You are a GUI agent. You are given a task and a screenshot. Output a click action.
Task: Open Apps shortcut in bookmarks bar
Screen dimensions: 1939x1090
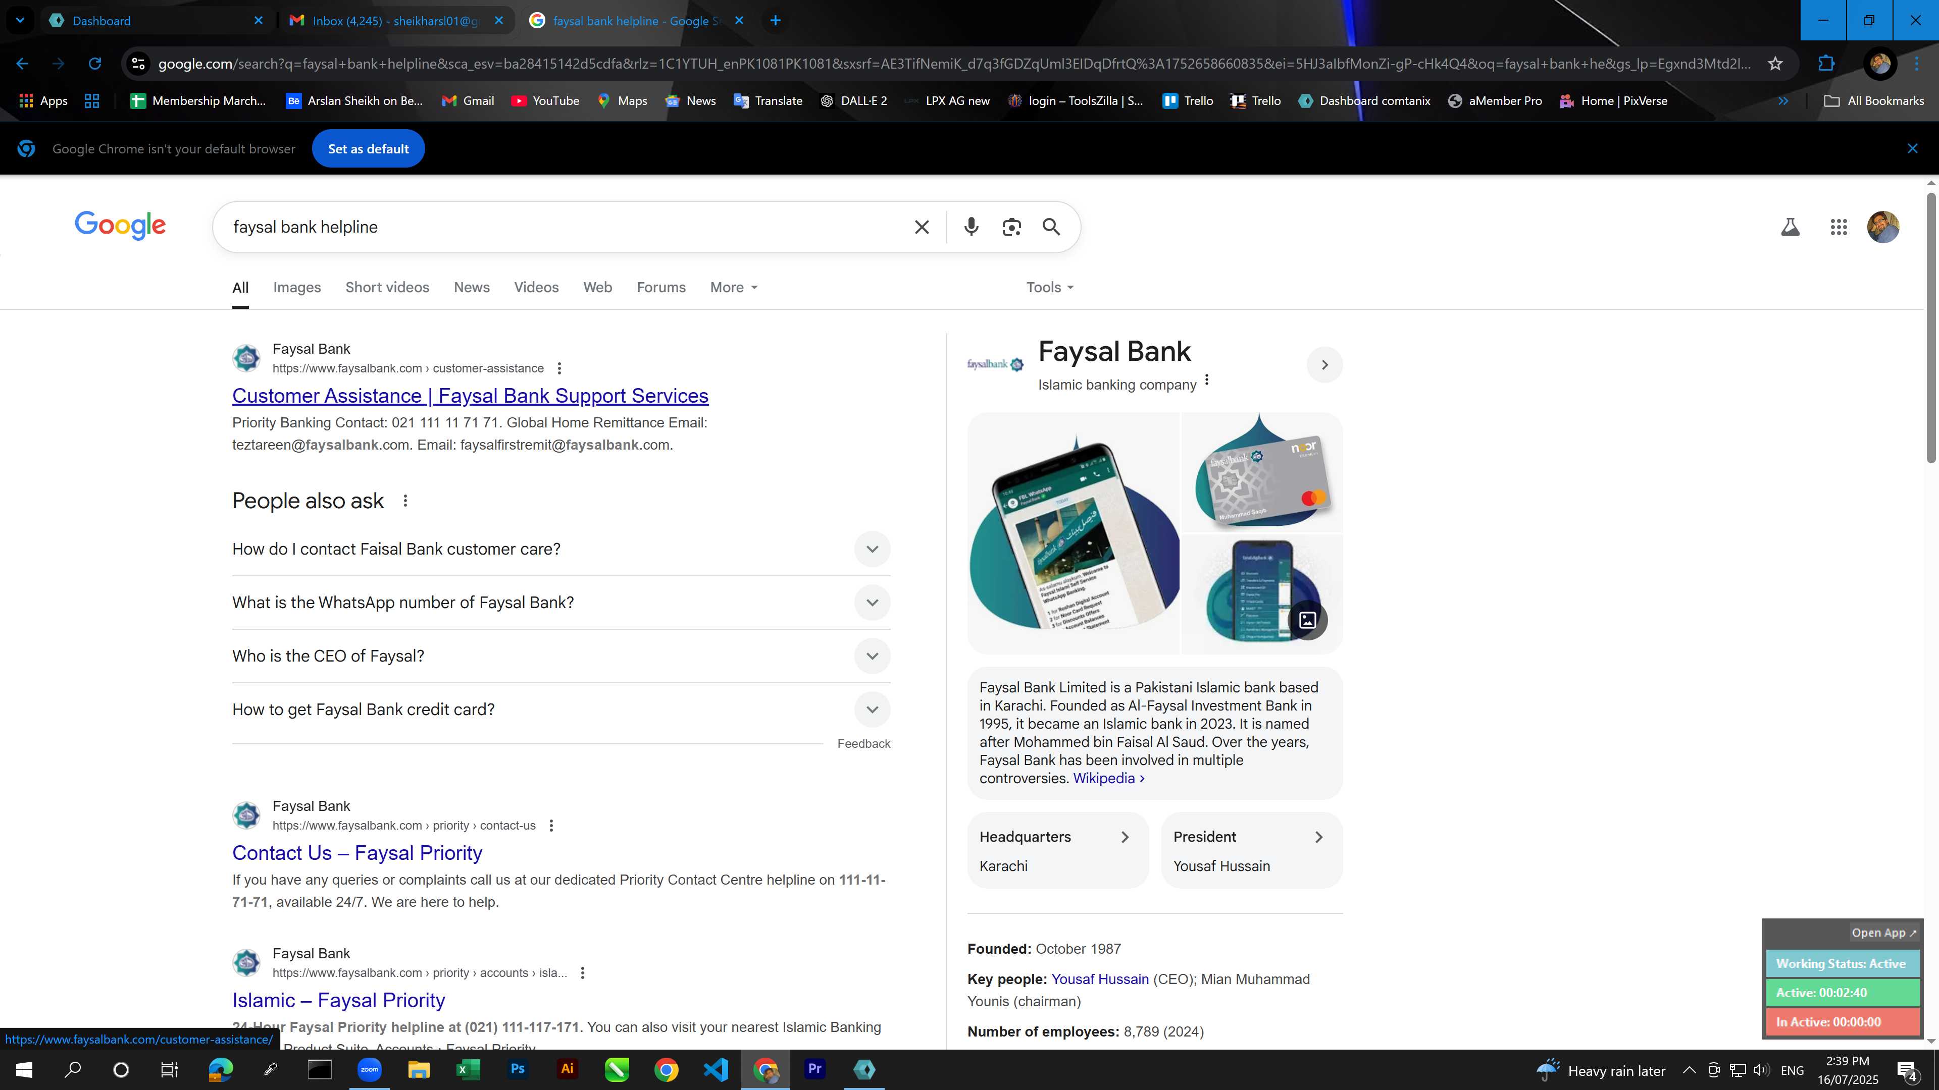[x=43, y=101]
